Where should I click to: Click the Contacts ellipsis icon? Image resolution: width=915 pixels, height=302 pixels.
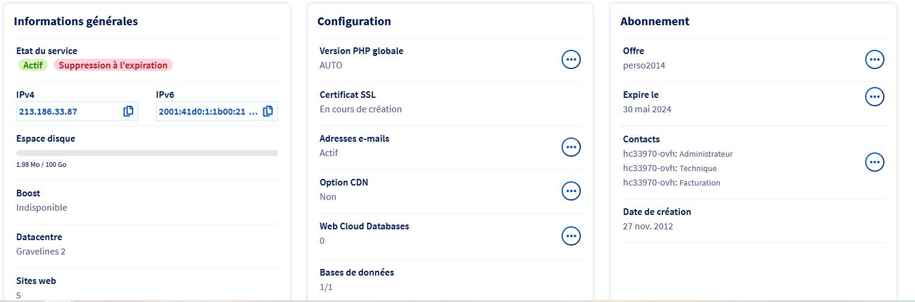[874, 162]
